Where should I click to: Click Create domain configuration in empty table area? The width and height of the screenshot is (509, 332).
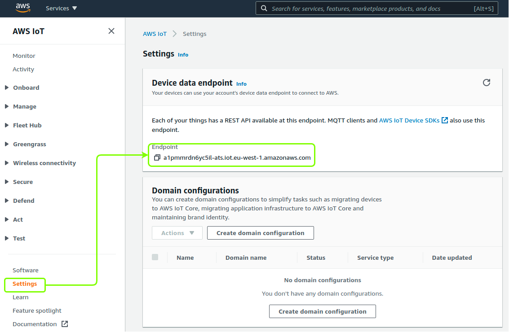click(x=323, y=311)
